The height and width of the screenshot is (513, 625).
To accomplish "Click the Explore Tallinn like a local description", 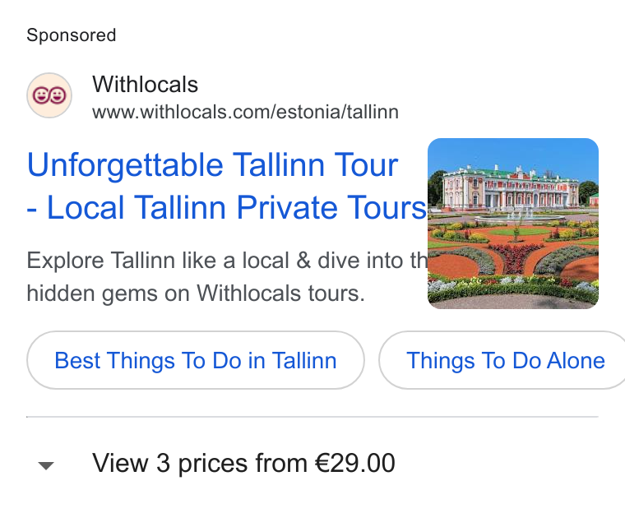I will pyautogui.click(x=227, y=261).
